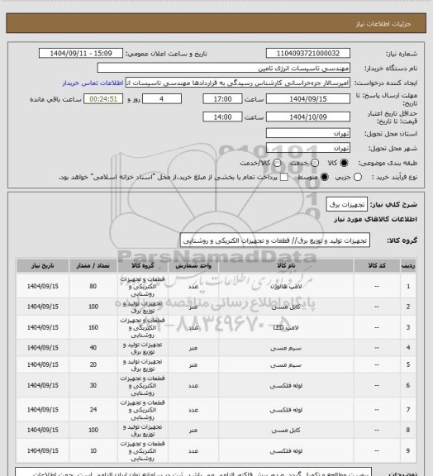The width and height of the screenshot is (433, 476).
Task: Click the general description تجهیزات برق field
Action: pos(347,205)
